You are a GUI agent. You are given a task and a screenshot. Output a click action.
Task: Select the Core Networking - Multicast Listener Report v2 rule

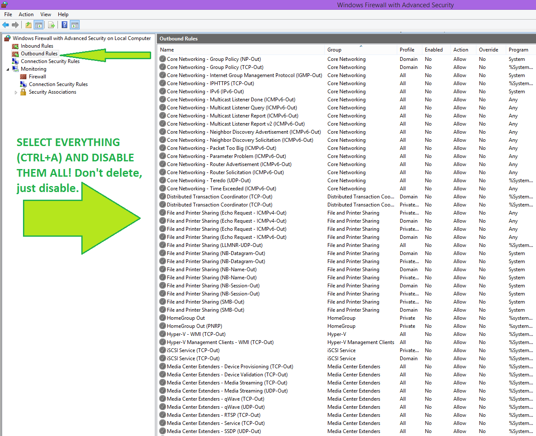(x=236, y=124)
